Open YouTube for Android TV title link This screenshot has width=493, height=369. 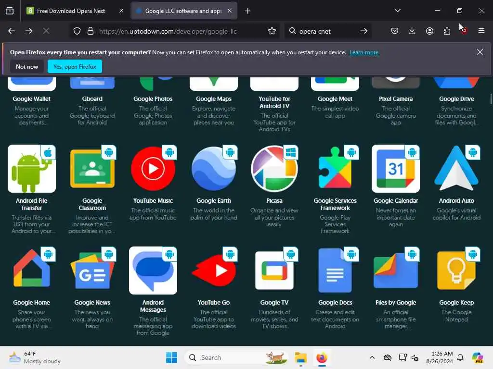point(274,102)
